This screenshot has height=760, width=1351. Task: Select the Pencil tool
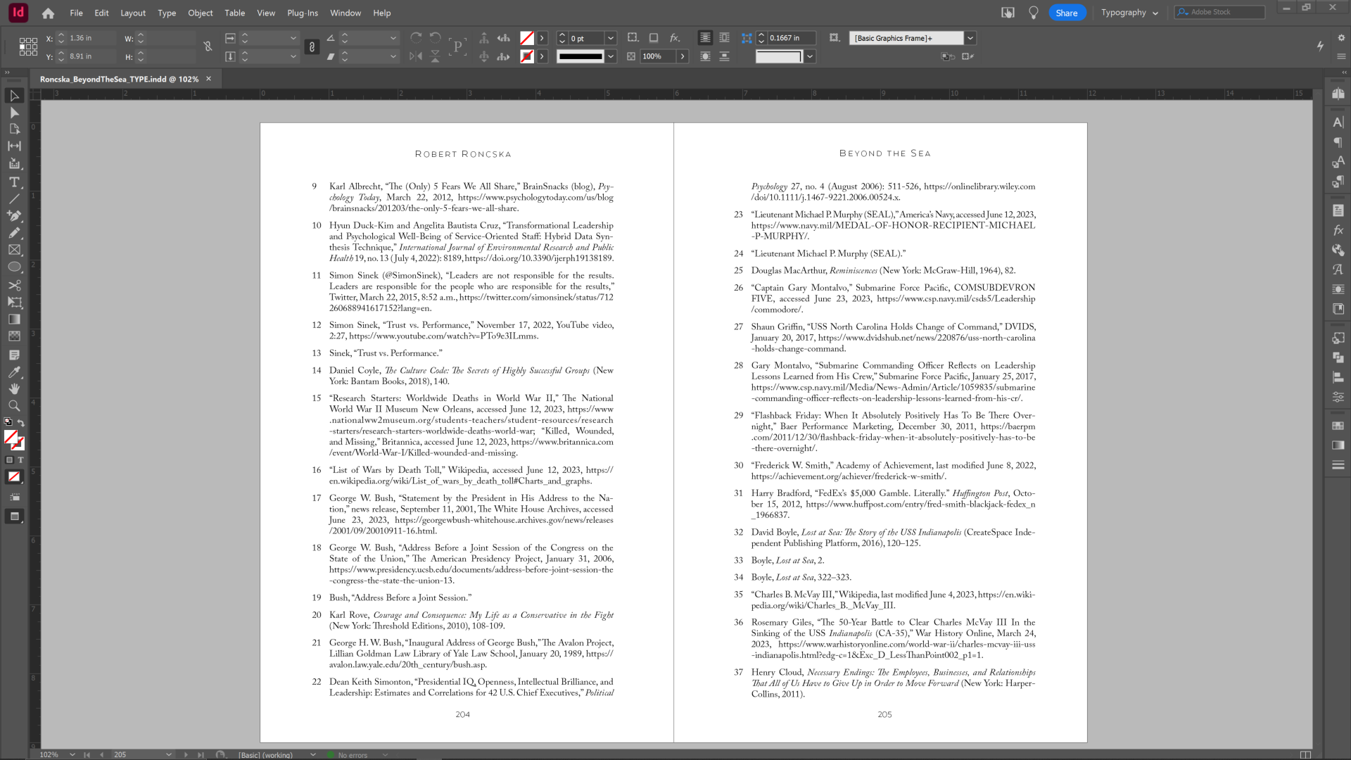14,233
